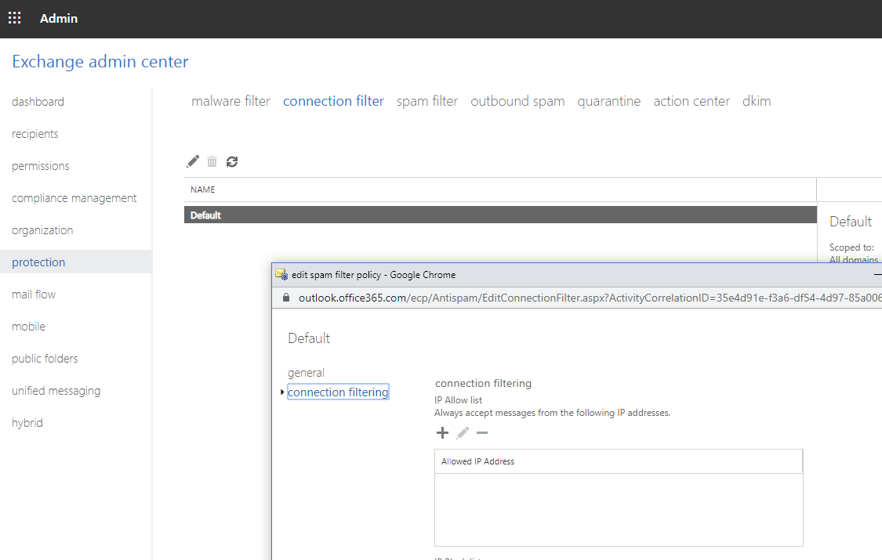Open mail flow section
This screenshot has width=882, height=560.
(x=34, y=294)
